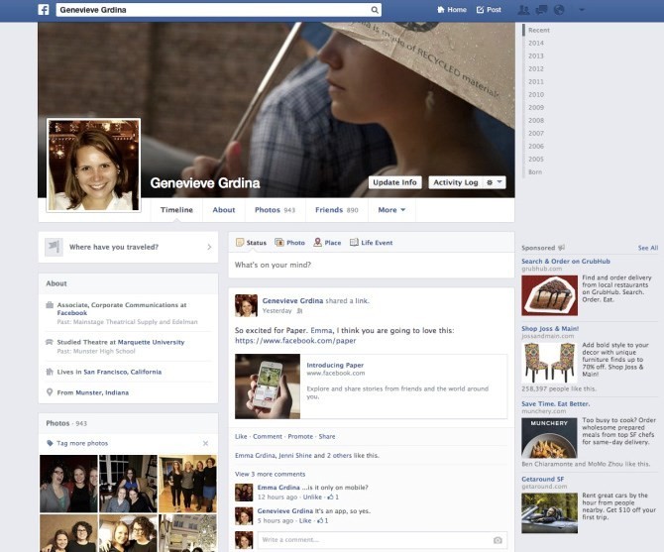664x552 pixels.
Task: Jump to 2014 in the timeline
Action: click(x=536, y=43)
